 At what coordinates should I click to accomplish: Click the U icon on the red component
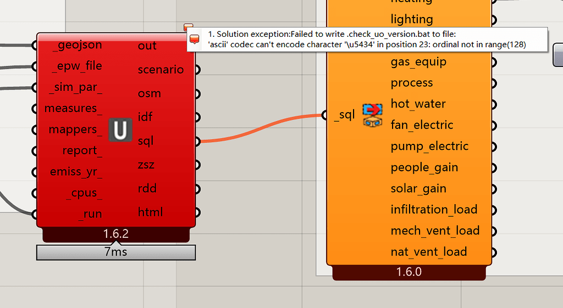pos(120,130)
